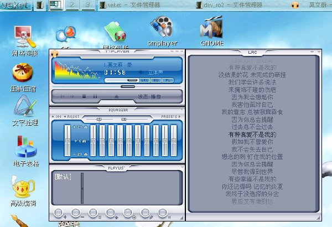
Task: Toggle the LRC lyrics window button
Action: tap(144, 80)
